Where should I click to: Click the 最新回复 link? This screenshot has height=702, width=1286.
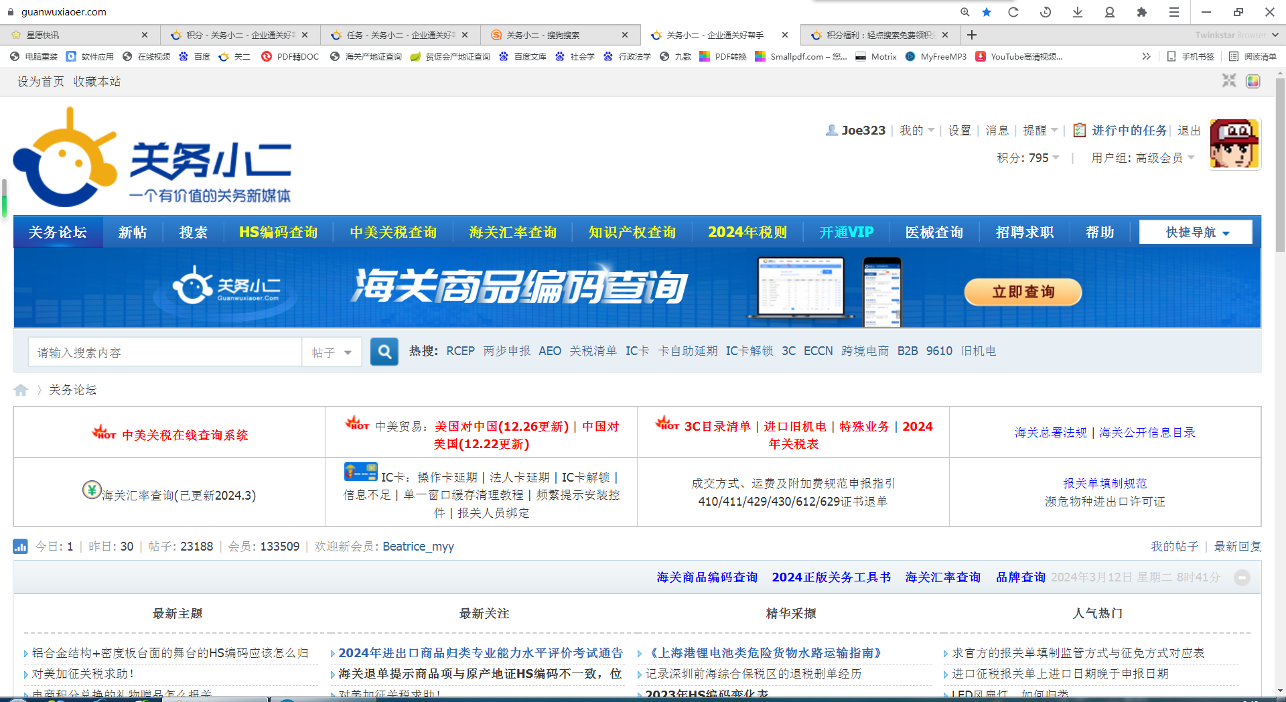click(1238, 547)
